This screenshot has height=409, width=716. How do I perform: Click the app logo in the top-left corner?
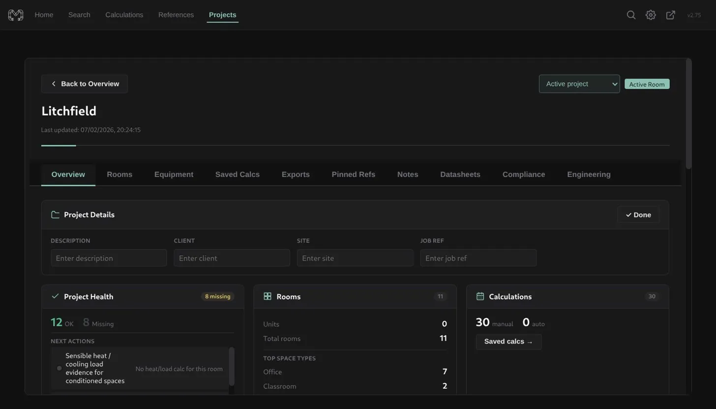click(15, 15)
